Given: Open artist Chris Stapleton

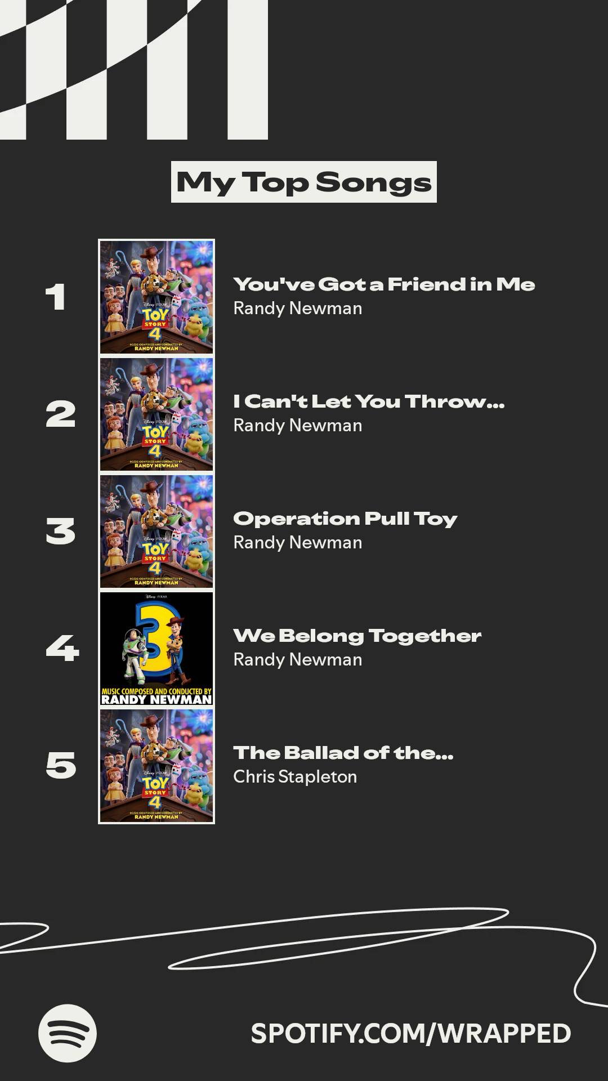Looking at the screenshot, I should [x=295, y=776].
